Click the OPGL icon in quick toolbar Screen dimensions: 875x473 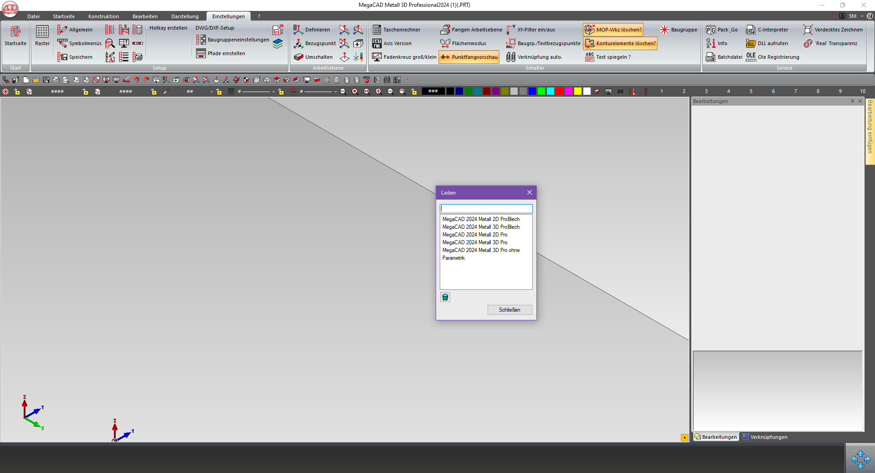tap(367, 80)
